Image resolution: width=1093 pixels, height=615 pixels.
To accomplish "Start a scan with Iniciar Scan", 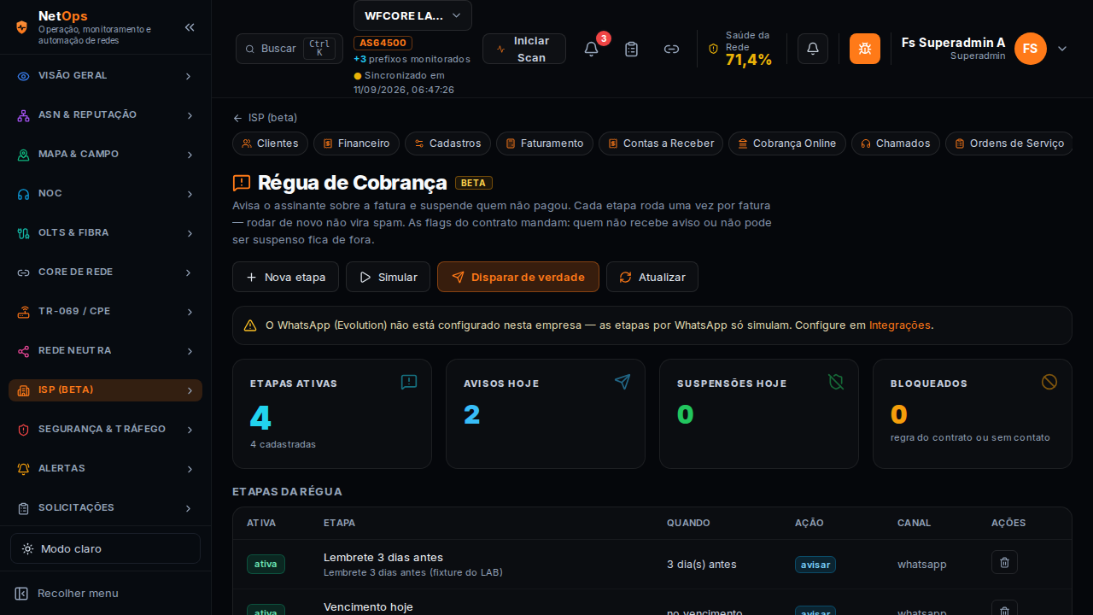I will click(x=524, y=49).
